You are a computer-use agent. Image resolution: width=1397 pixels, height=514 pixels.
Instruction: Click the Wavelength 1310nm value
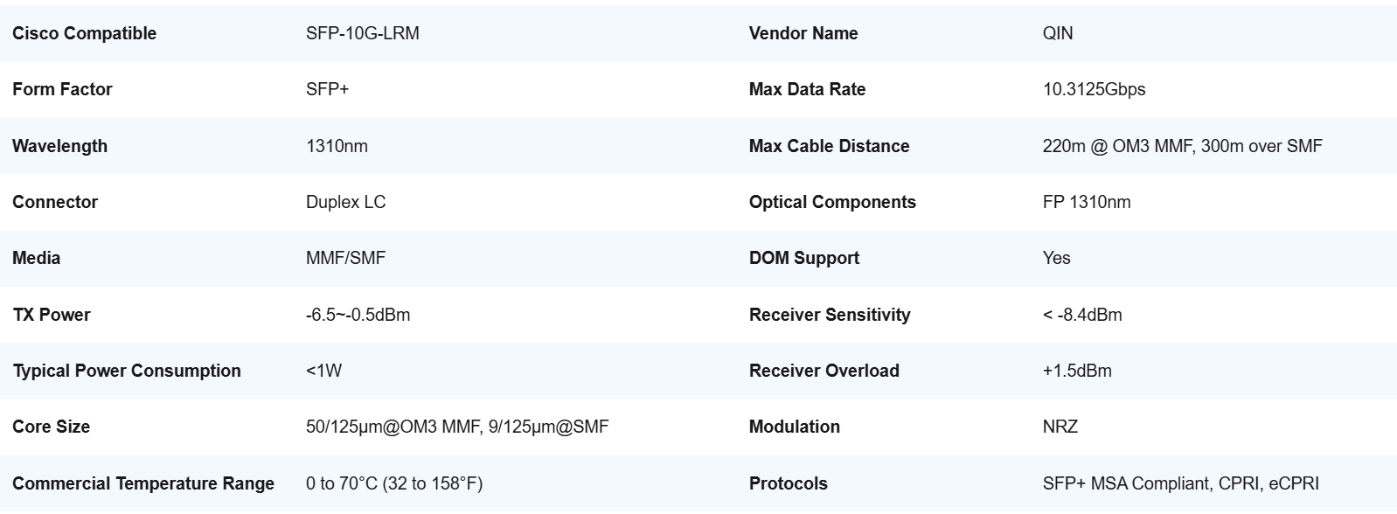point(337,146)
